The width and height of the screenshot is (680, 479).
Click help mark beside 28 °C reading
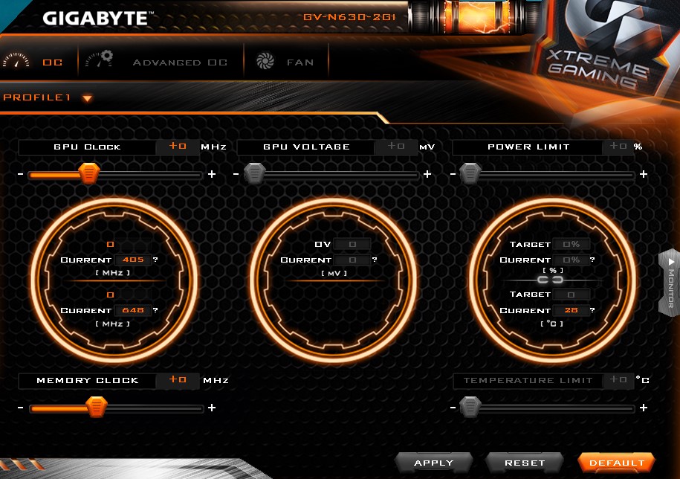pyautogui.click(x=592, y=309)
